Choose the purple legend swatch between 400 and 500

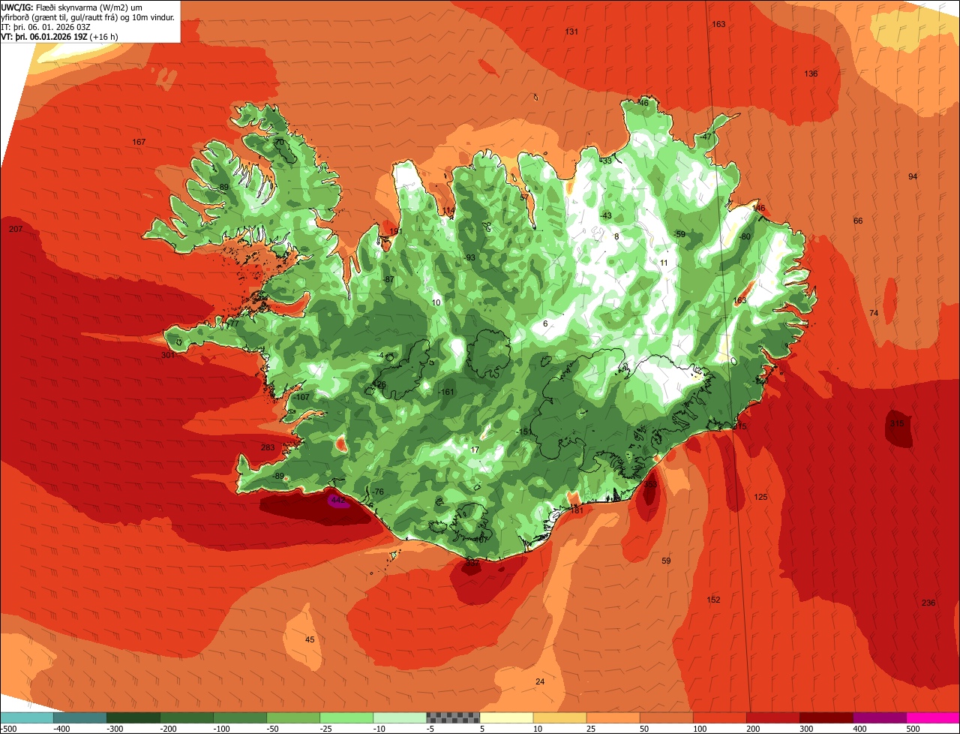tap(879, 717)
